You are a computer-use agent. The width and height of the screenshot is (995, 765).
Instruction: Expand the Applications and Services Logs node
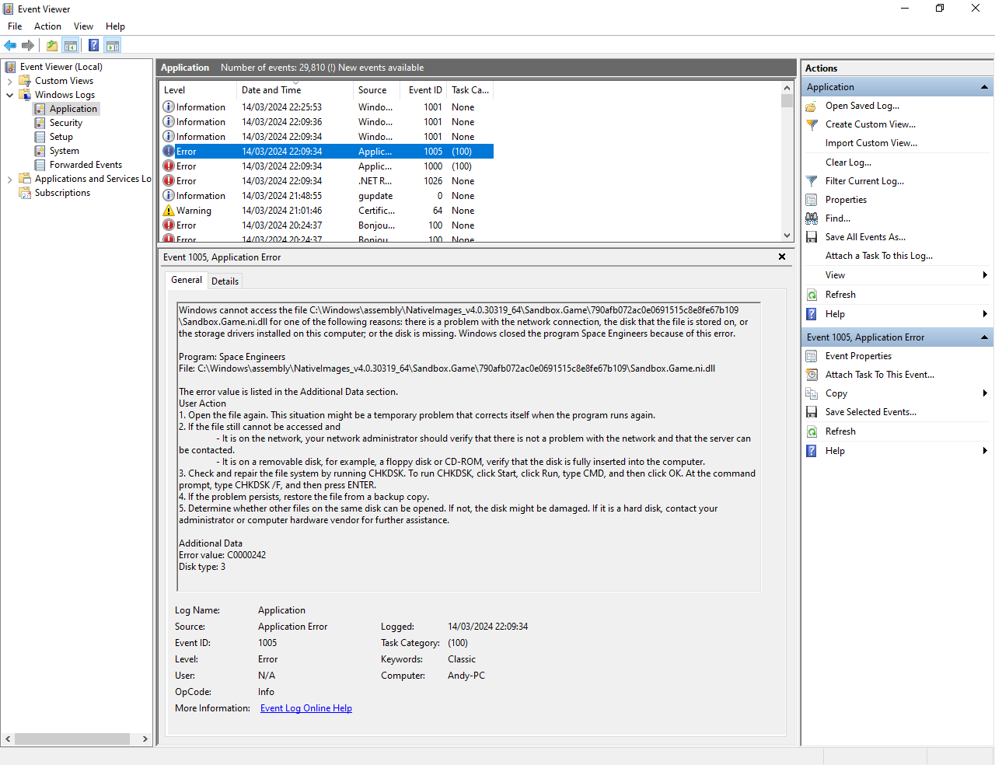tap(9, 179)
